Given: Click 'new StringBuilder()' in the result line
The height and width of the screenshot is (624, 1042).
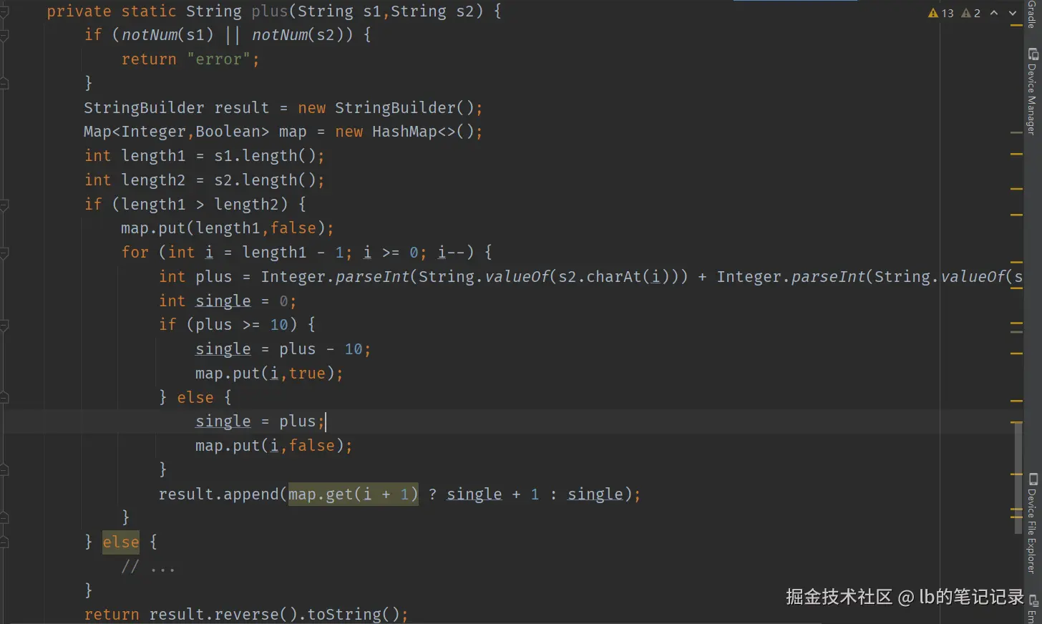Looking at the screenshot, I should pos(386,108).
